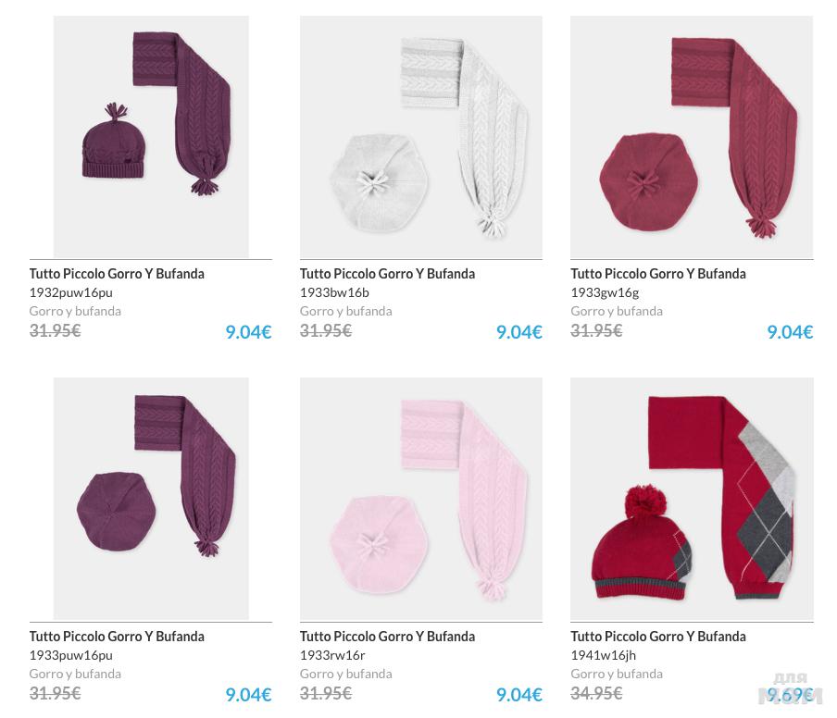Click the sale price under code 1933puw16pu

tap(248, 695)
